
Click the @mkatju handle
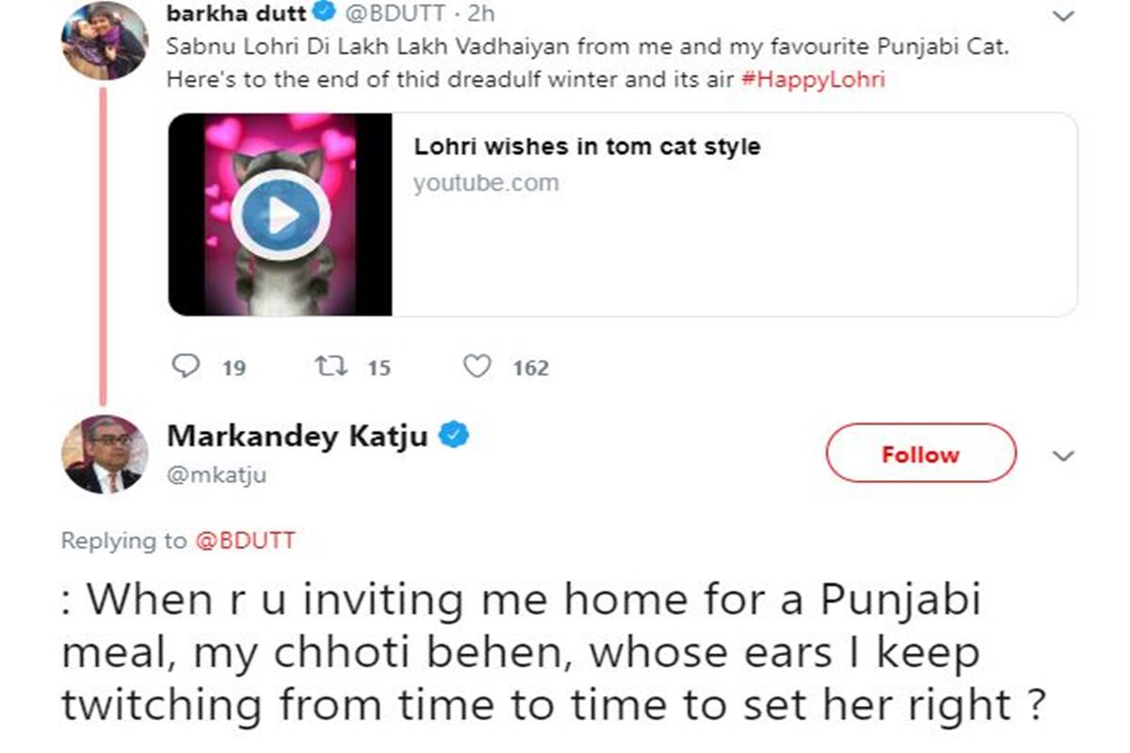coord(216,475)
